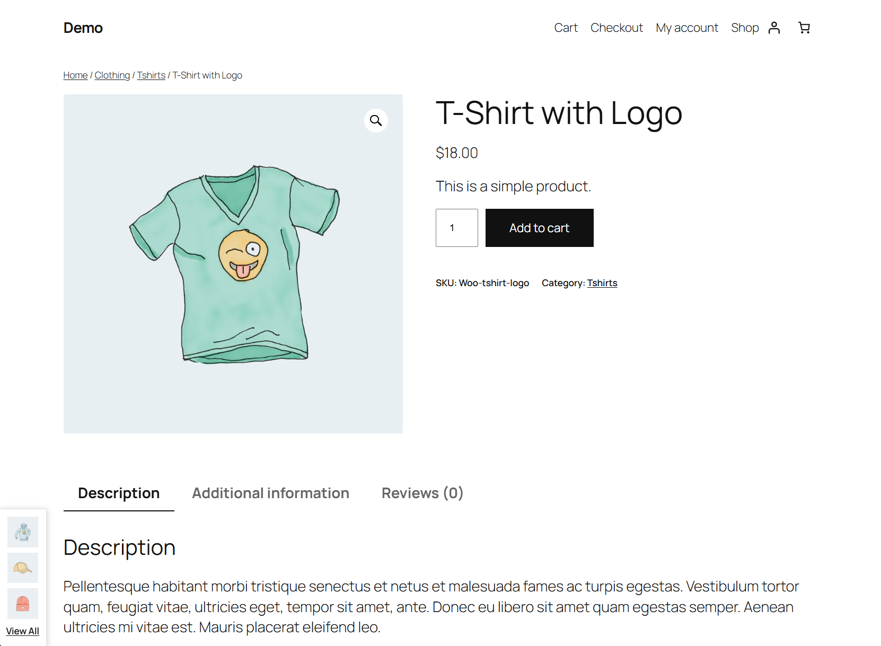Click the Add to cart button
Screen dimensions: 881x646
[539, 228]
